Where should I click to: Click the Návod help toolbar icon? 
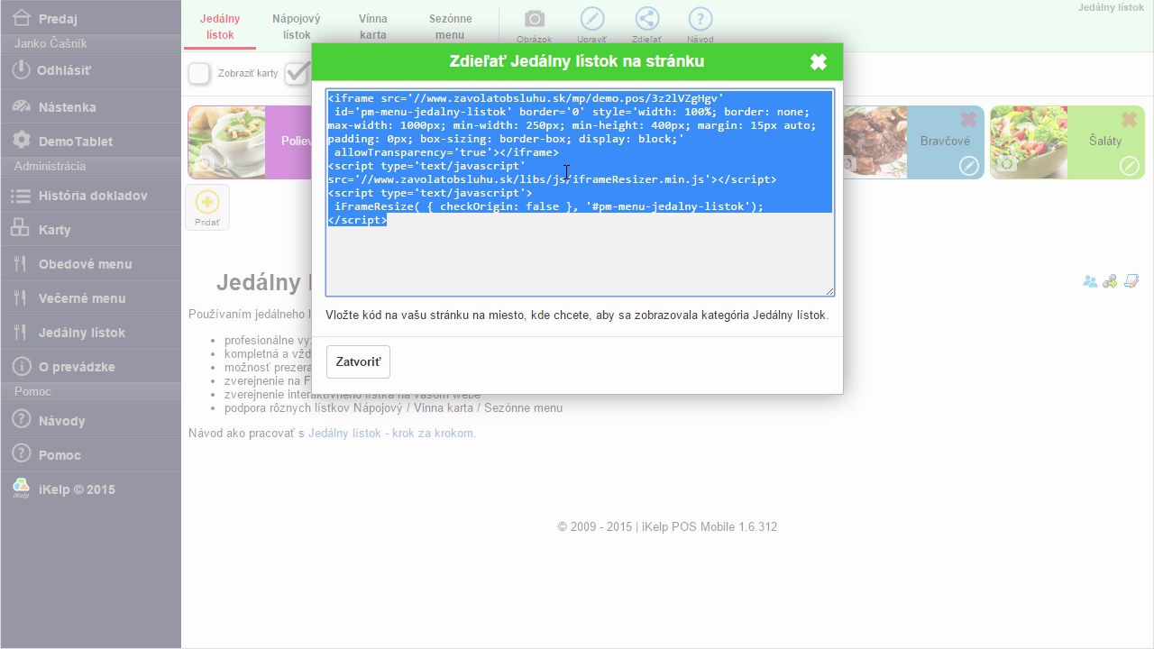(701, 19)
